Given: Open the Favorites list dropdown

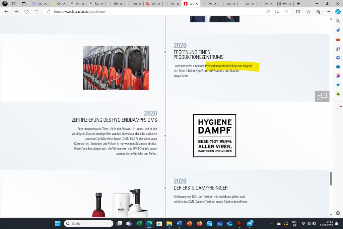Looking at the screenshot, I should tap(308, 11).
